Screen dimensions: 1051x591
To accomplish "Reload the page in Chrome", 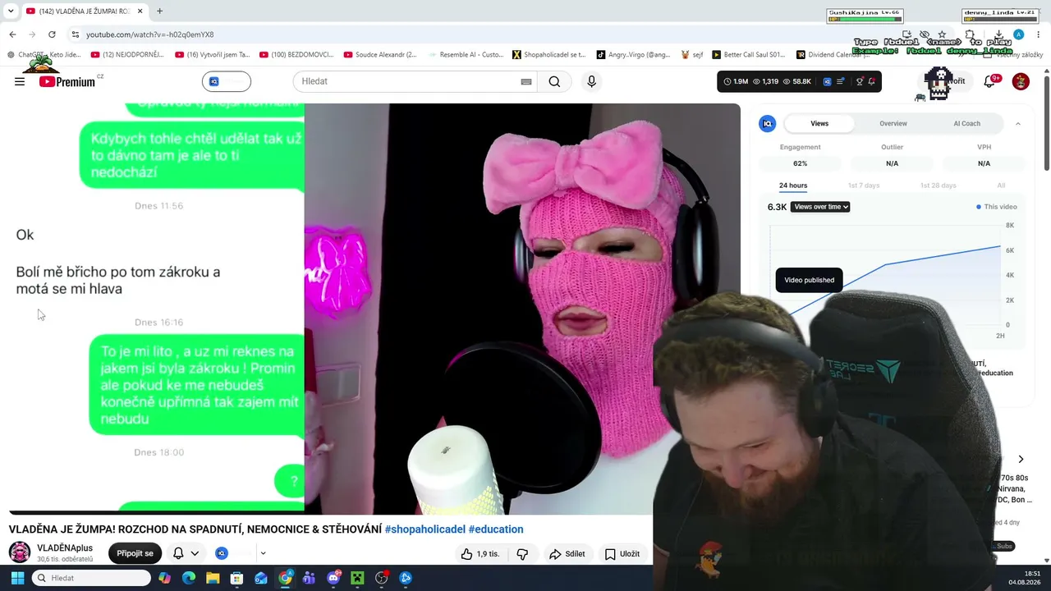I will [52, 34].
